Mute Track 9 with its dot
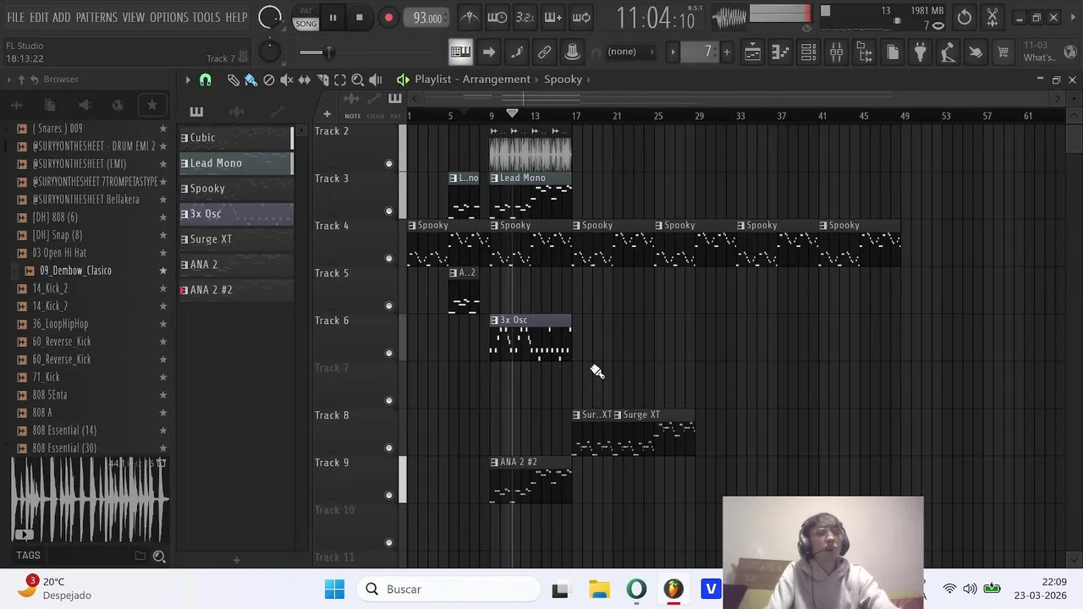1083x609 pixels. pos(389,495)
